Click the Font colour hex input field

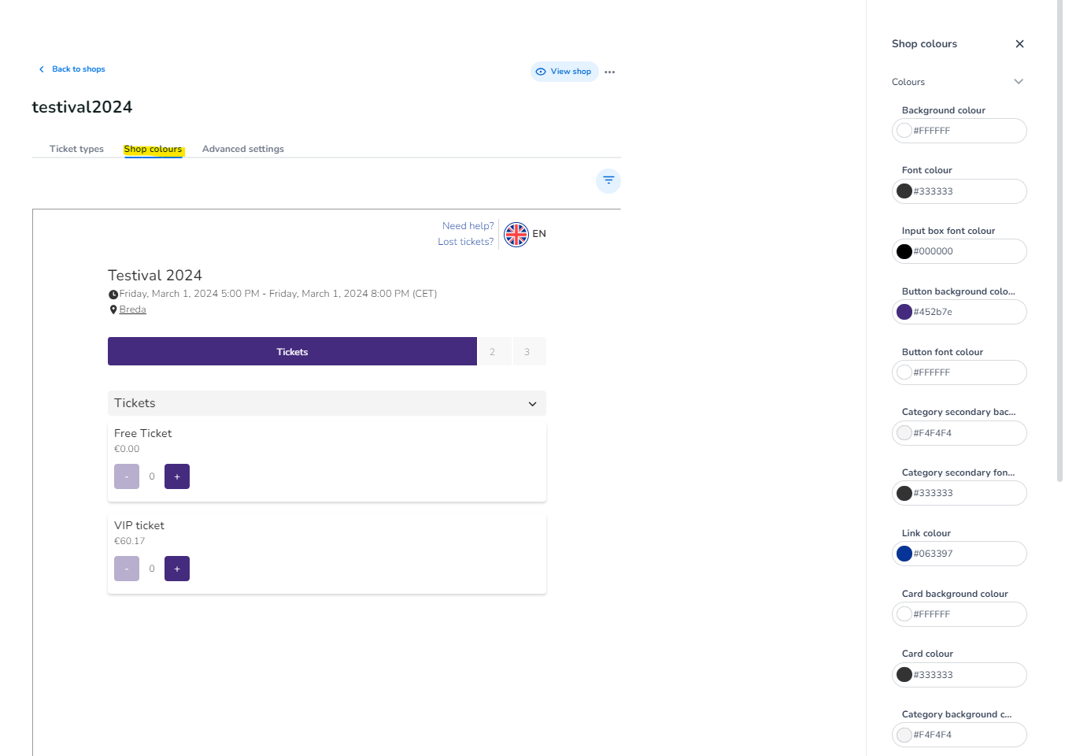pyautogui.click(x=967, y=191)
